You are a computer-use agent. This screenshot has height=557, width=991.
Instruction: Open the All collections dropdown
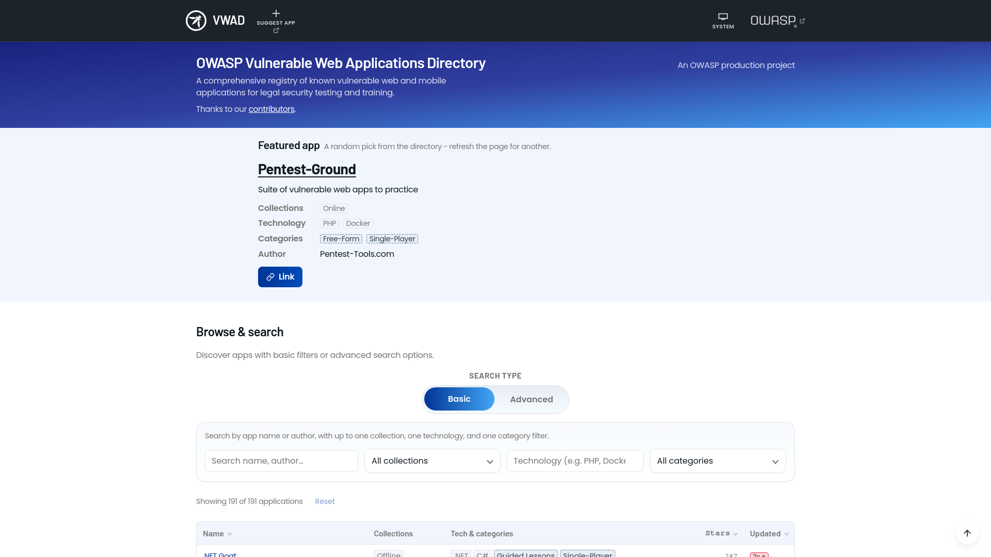tap(432, 461)
